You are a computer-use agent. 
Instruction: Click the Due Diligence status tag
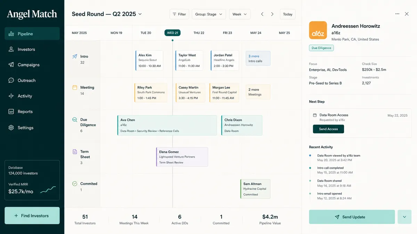pos(321,48)
